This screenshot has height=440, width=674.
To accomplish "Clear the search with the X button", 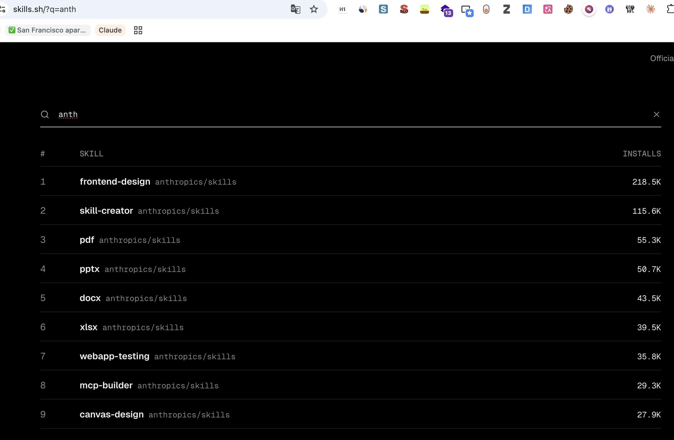I will (x=656, y=114).
